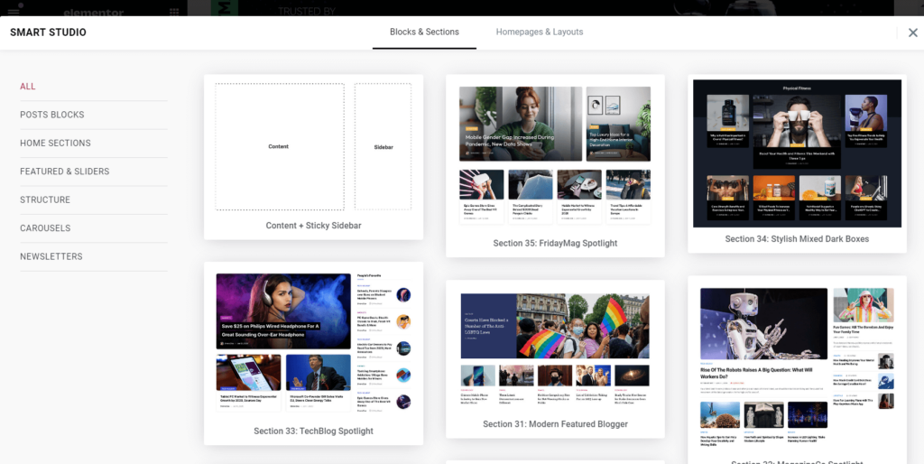Viewport: 924px width, 464px height.
Task: Click the dashed Content placeholder box
Action: [x=280, y=146]
